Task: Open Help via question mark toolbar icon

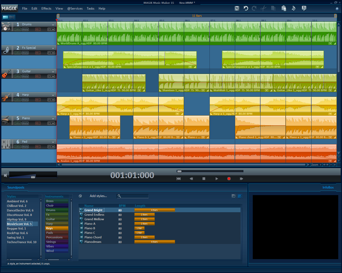Action: tap(304, 8)
